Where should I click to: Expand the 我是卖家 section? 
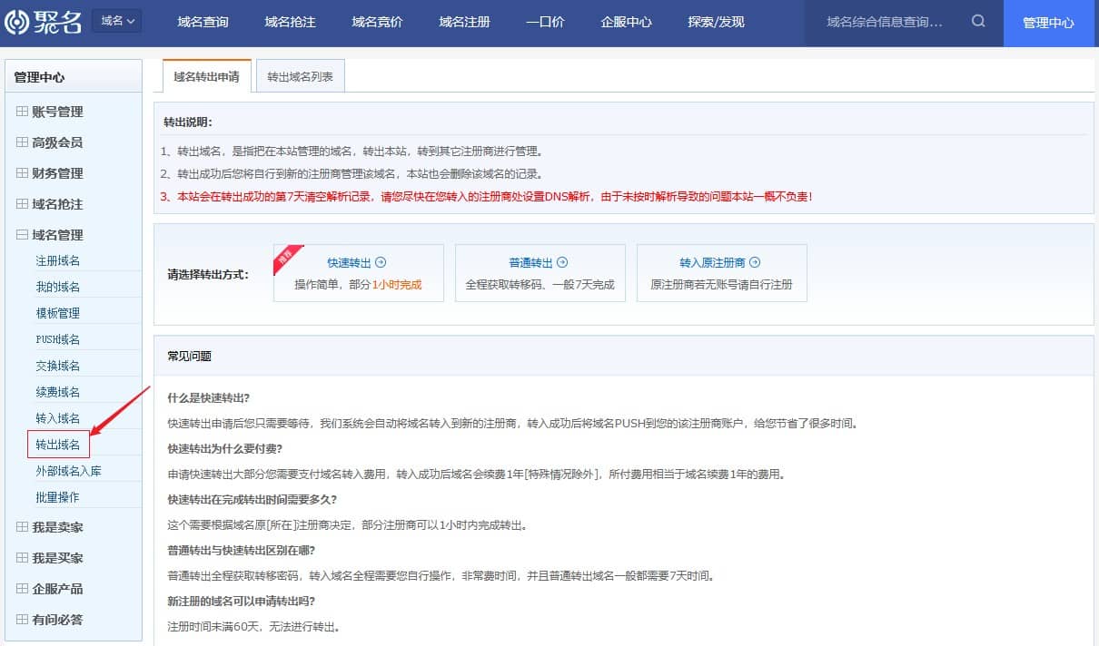(23, 527)
